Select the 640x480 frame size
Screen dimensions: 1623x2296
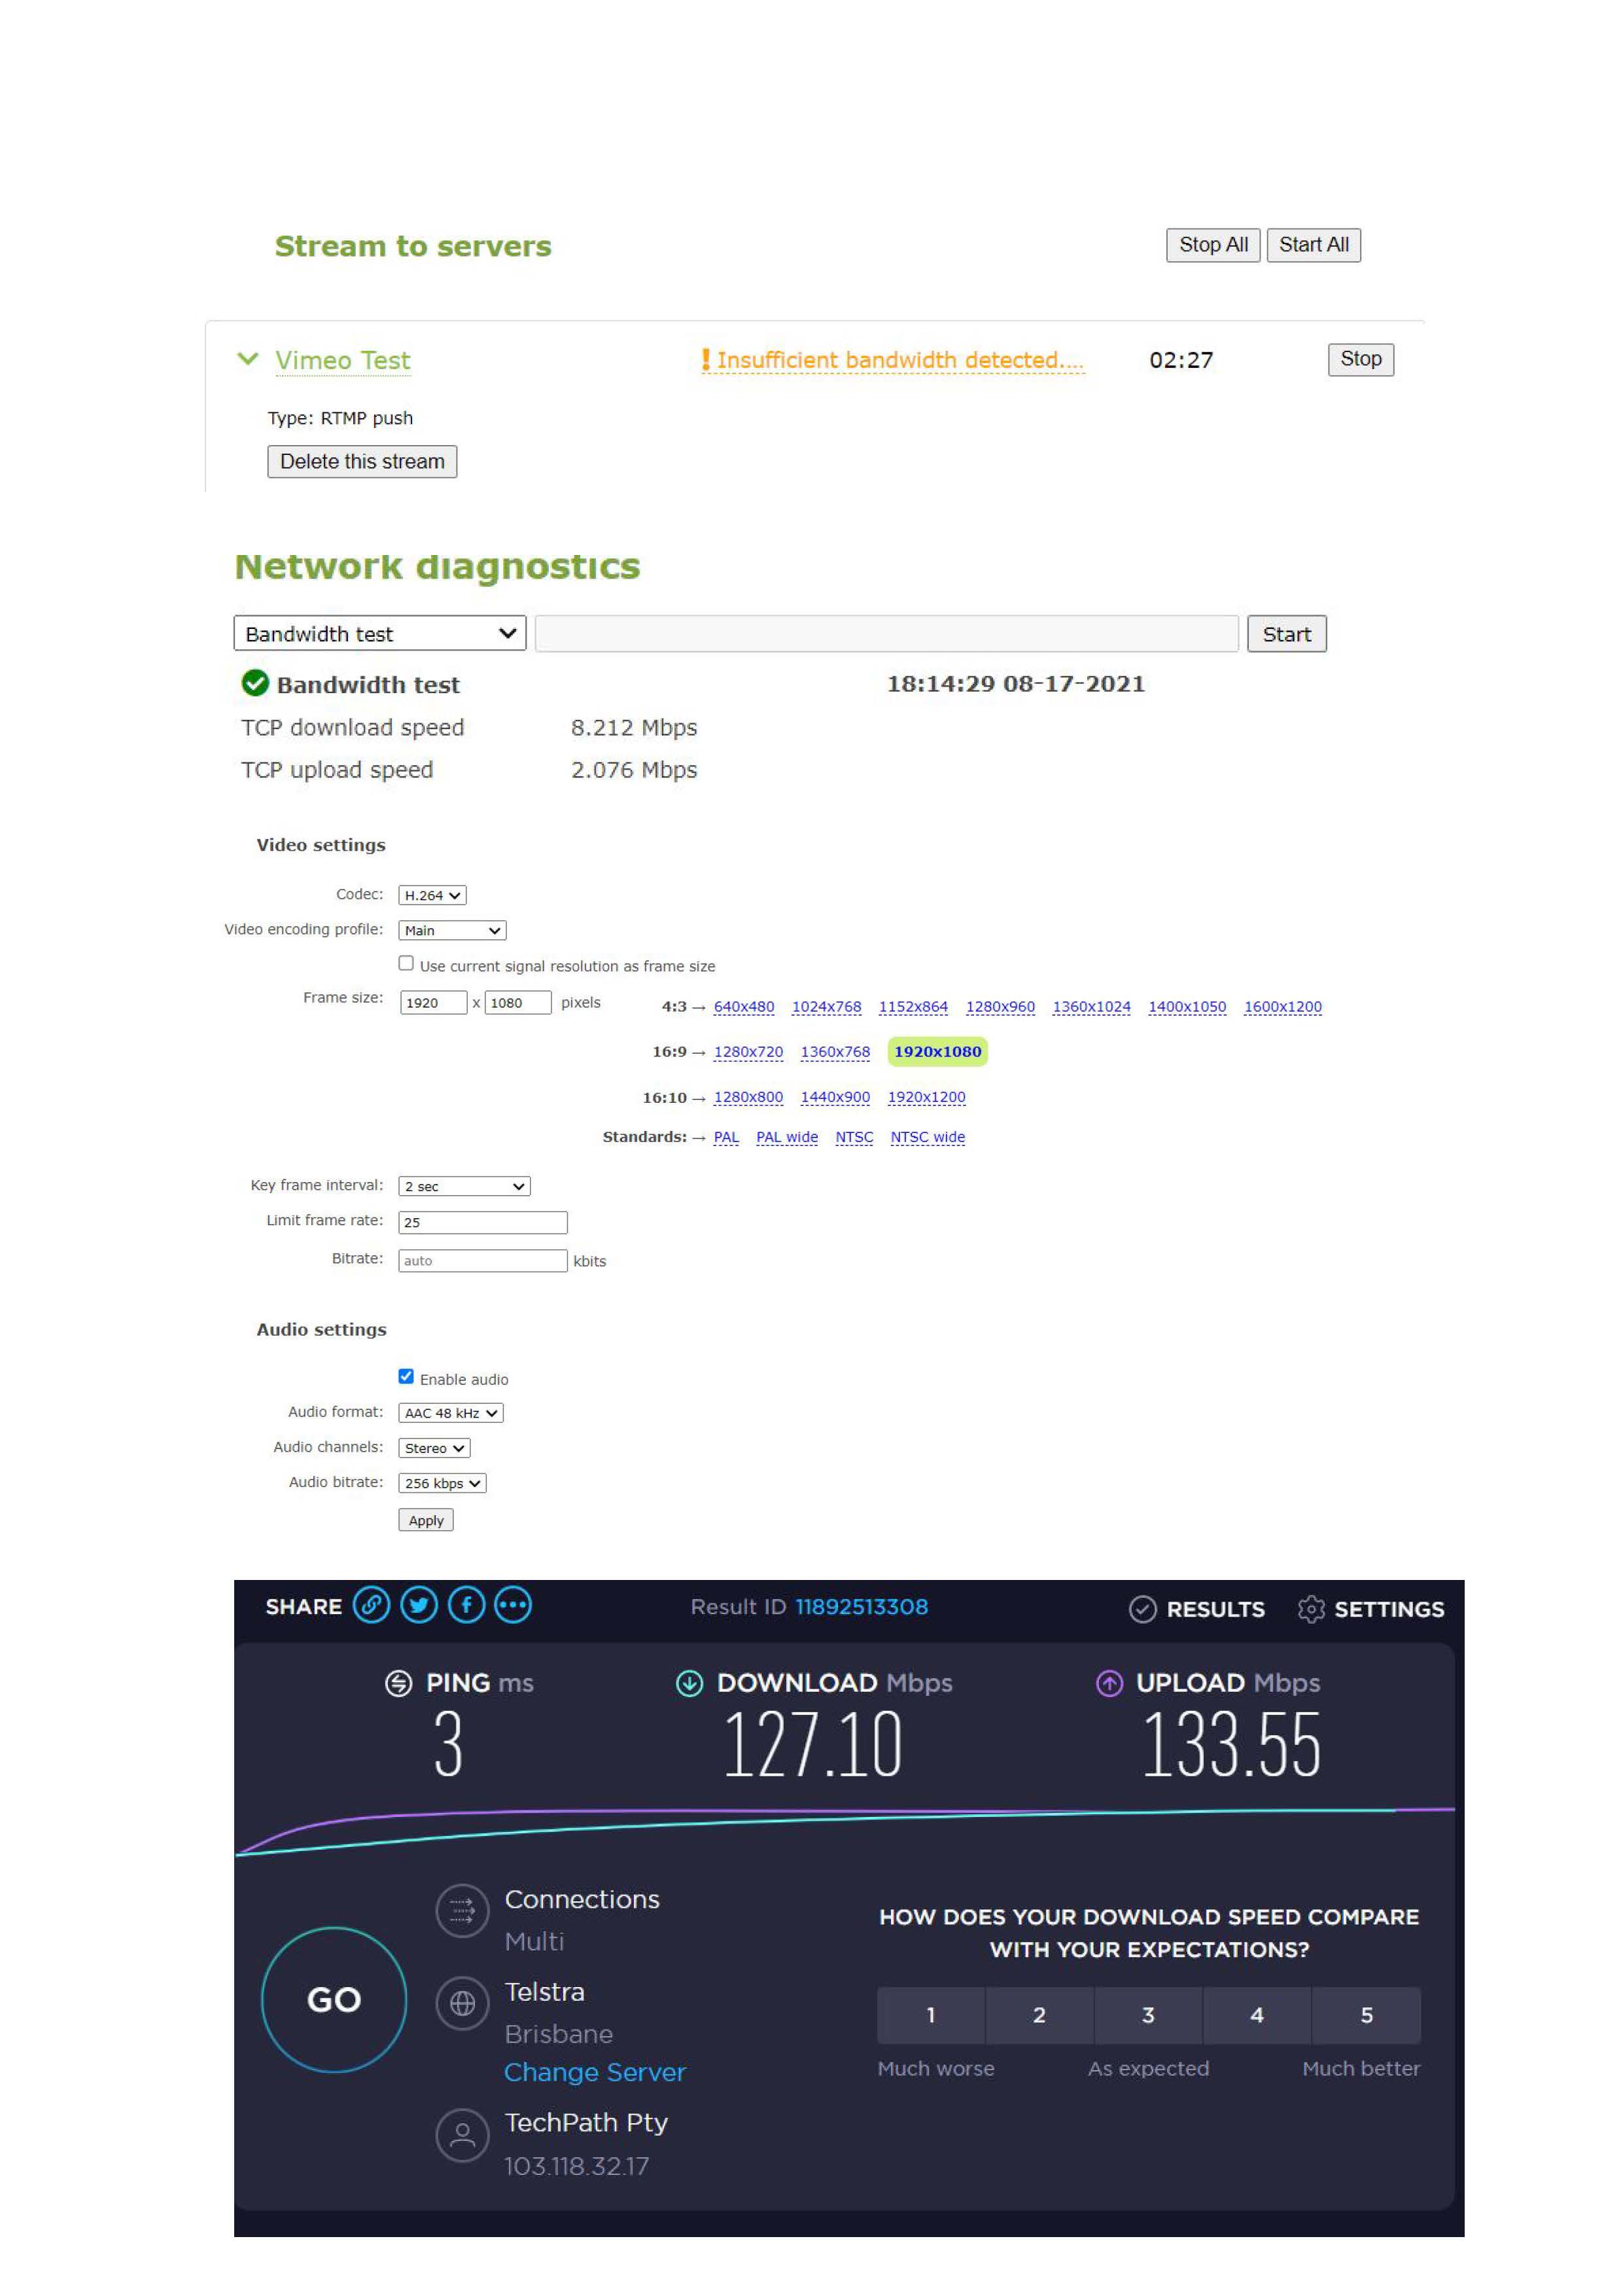(x=744, y=1007)
